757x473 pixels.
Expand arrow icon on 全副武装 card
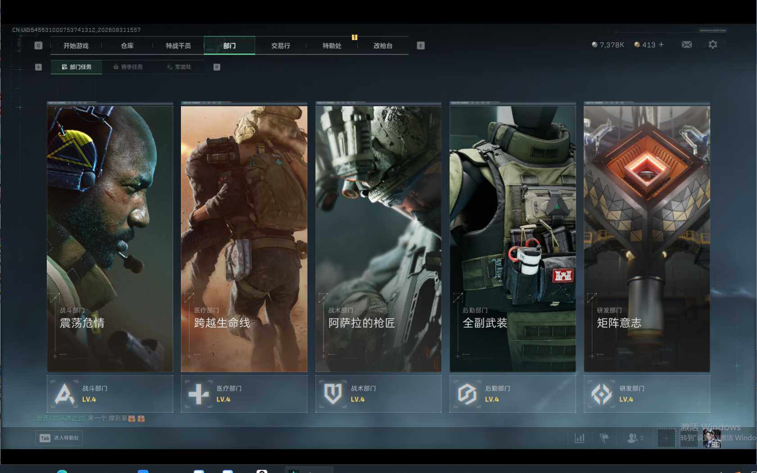click(x=458, y=297)
